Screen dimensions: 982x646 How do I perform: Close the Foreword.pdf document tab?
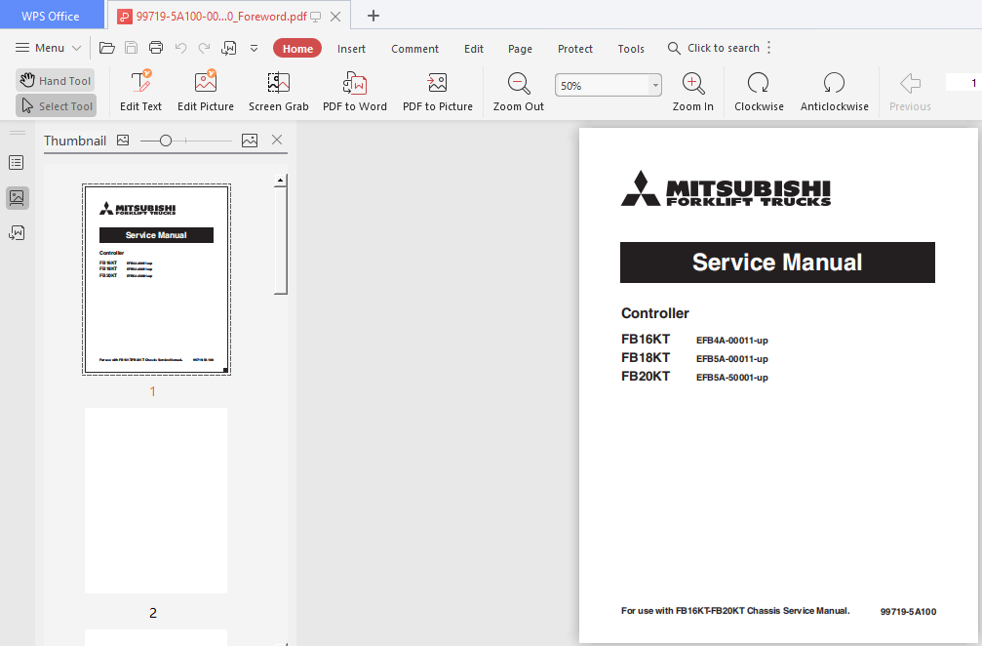pos(335,17)
